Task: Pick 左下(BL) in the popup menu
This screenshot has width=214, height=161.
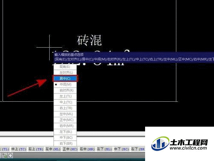Action: point(65,132)
